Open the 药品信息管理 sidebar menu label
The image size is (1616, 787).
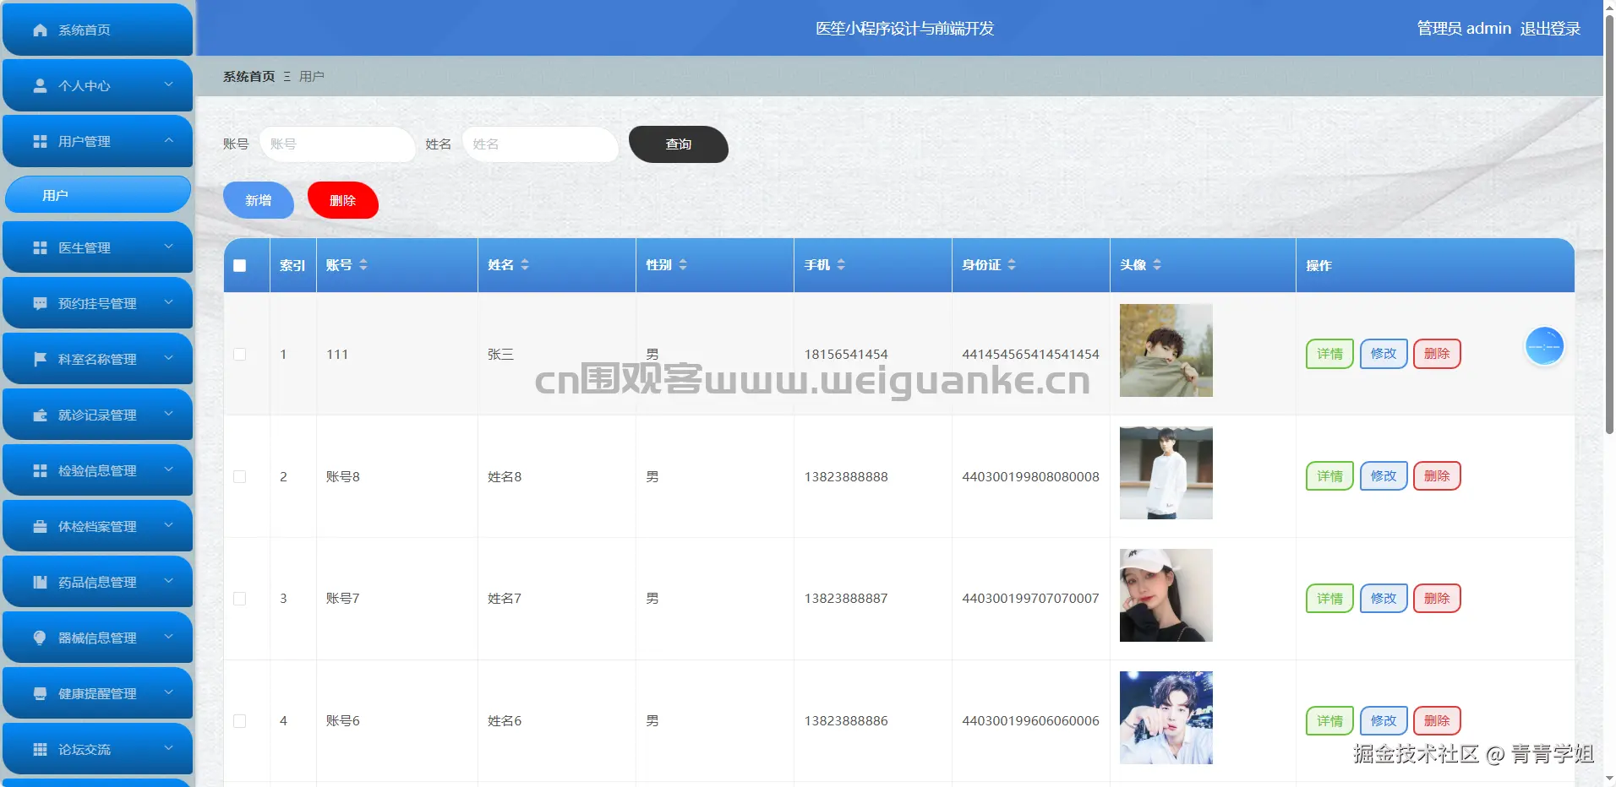pos(97,583)
